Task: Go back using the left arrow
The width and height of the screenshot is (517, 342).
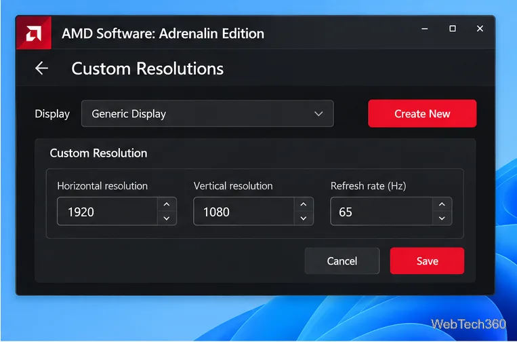Action: pyautogui.click(x=41, y=69)
